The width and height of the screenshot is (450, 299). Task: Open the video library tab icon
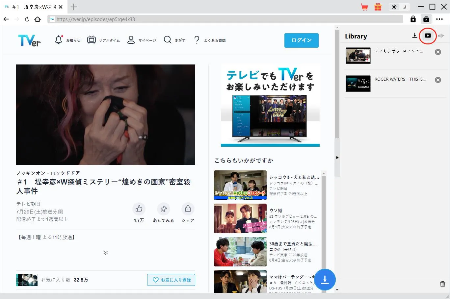[x=428, y=36]
